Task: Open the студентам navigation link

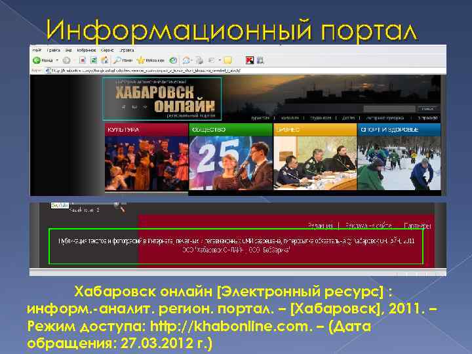Action: click(321, 118)
